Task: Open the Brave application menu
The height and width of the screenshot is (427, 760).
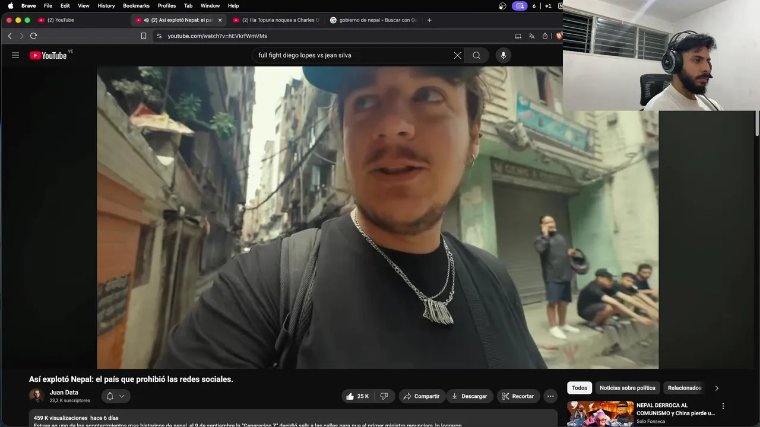Action: 28,6
